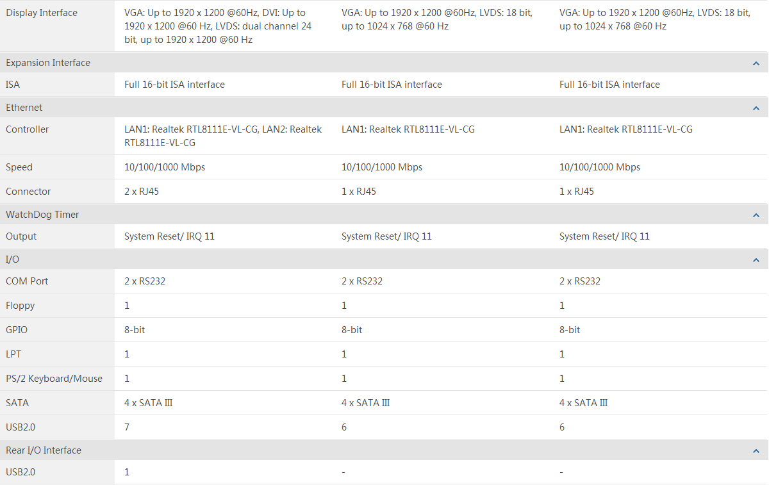Click the GPIO row label
Image resolution: width=769 pixels, height=485 pixels.
coord(17,330)
